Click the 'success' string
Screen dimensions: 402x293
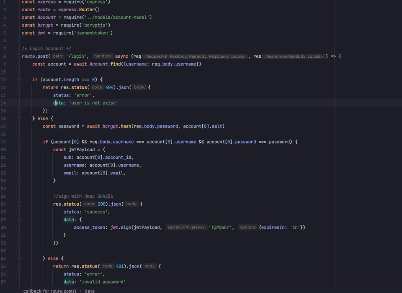96,212
